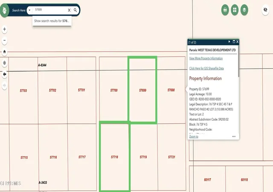This screenshot has width=273, height=192.
Task: Select parcel 57719 on the map
Action: [143, 157]
